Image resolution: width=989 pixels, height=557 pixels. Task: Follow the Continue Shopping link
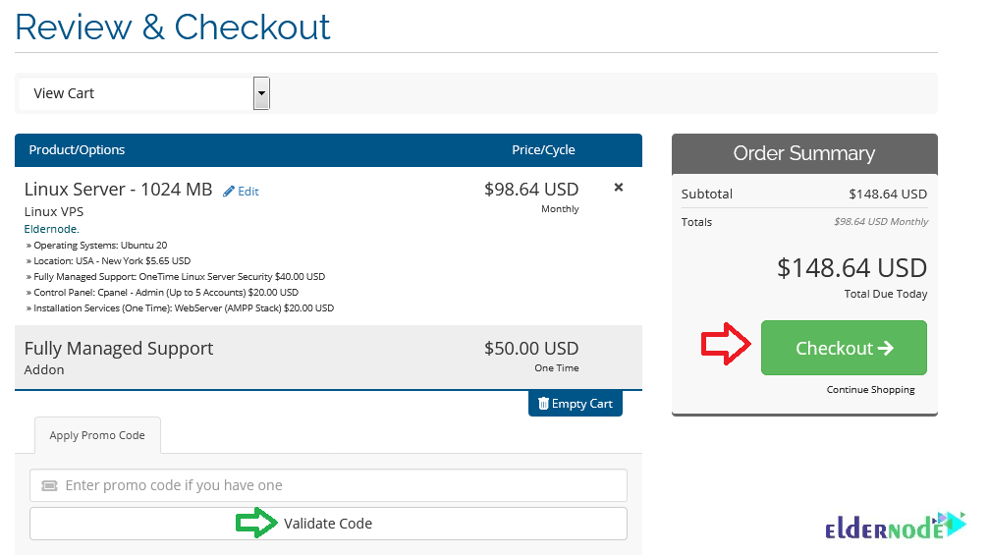click(x=870, y=390)
